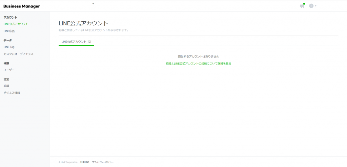Open カスタムオーディエンス in the sidebar

tap(19, 54)
